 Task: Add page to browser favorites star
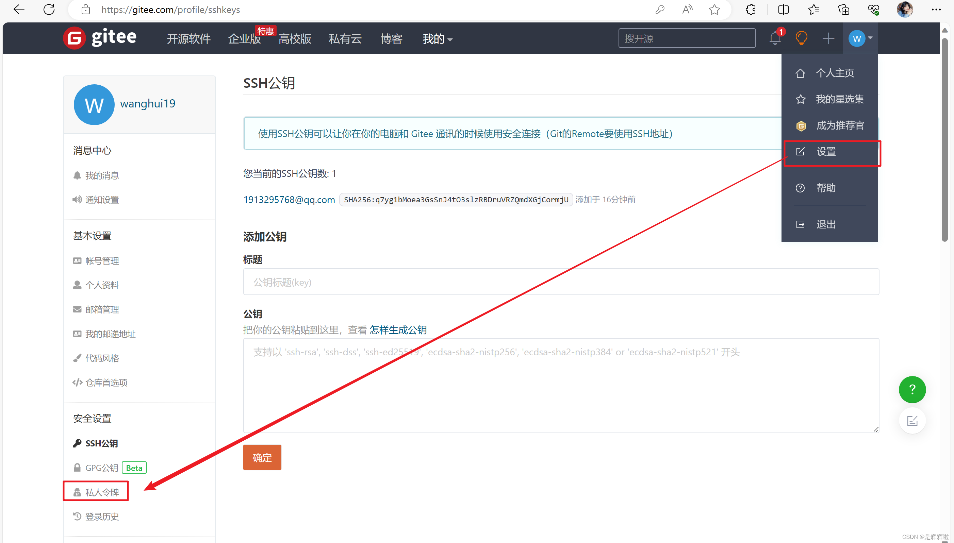tap(714, 10)
